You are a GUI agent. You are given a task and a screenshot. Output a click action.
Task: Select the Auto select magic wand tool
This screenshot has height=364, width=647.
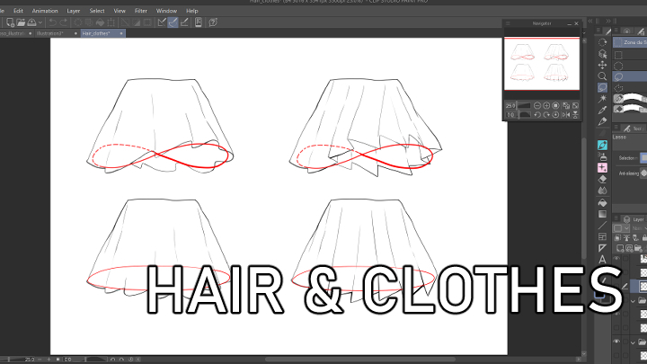(602, 99)
